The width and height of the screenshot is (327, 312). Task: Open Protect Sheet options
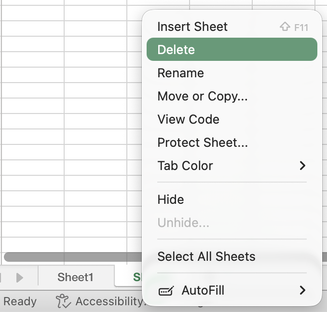203,142
